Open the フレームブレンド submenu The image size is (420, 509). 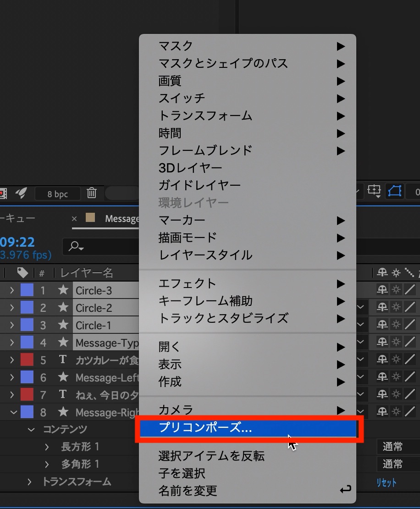pos(247,150)
